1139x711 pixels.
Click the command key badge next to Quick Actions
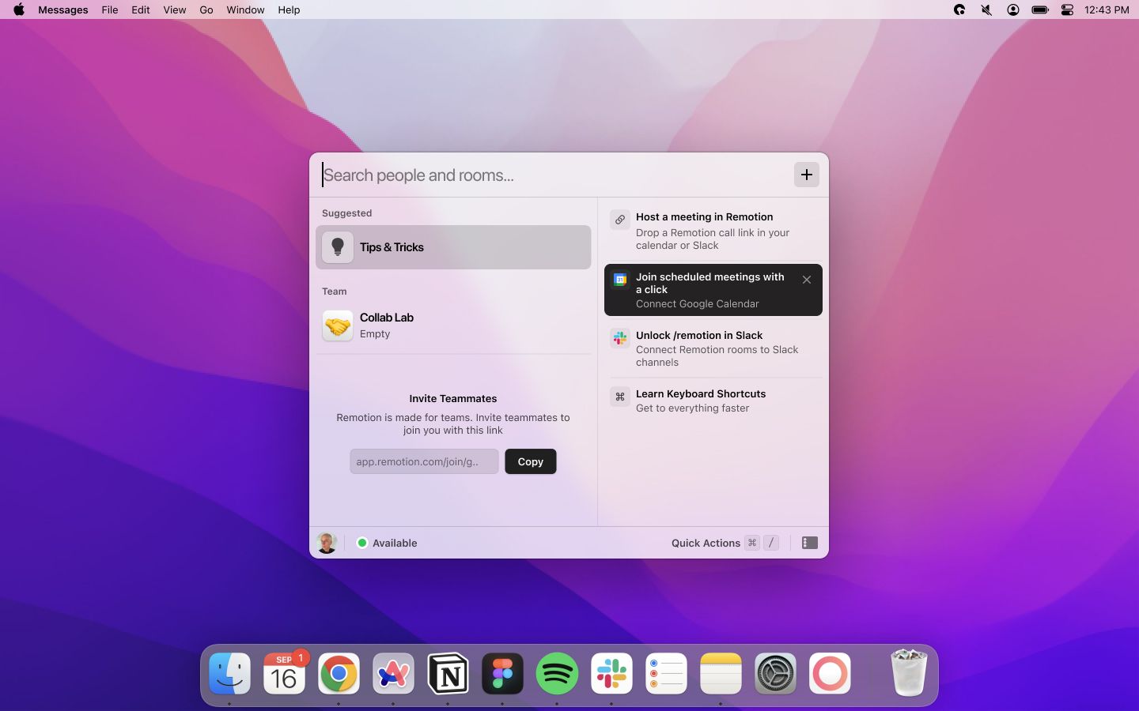pos(752,543)
